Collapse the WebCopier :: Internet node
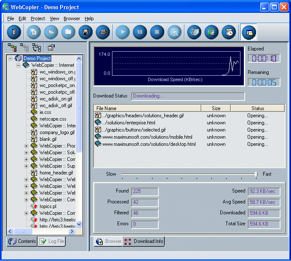The width and height of the screenshot is (291, 261). click(18, 65)
